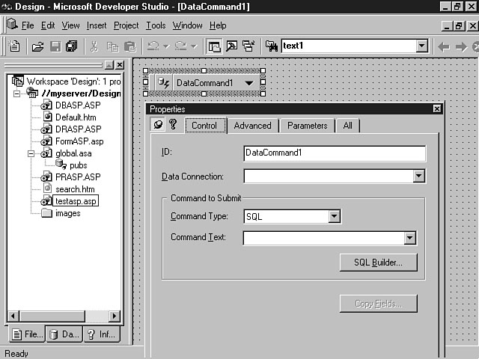Switch to the Parameters tab

307,126
